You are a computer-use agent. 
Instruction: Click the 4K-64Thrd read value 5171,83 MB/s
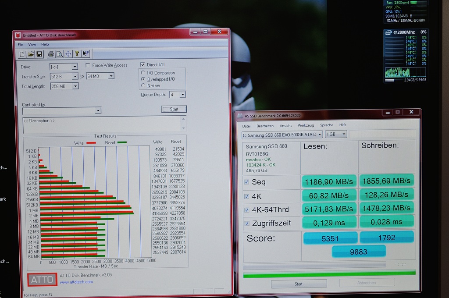[x=329, y=209]
